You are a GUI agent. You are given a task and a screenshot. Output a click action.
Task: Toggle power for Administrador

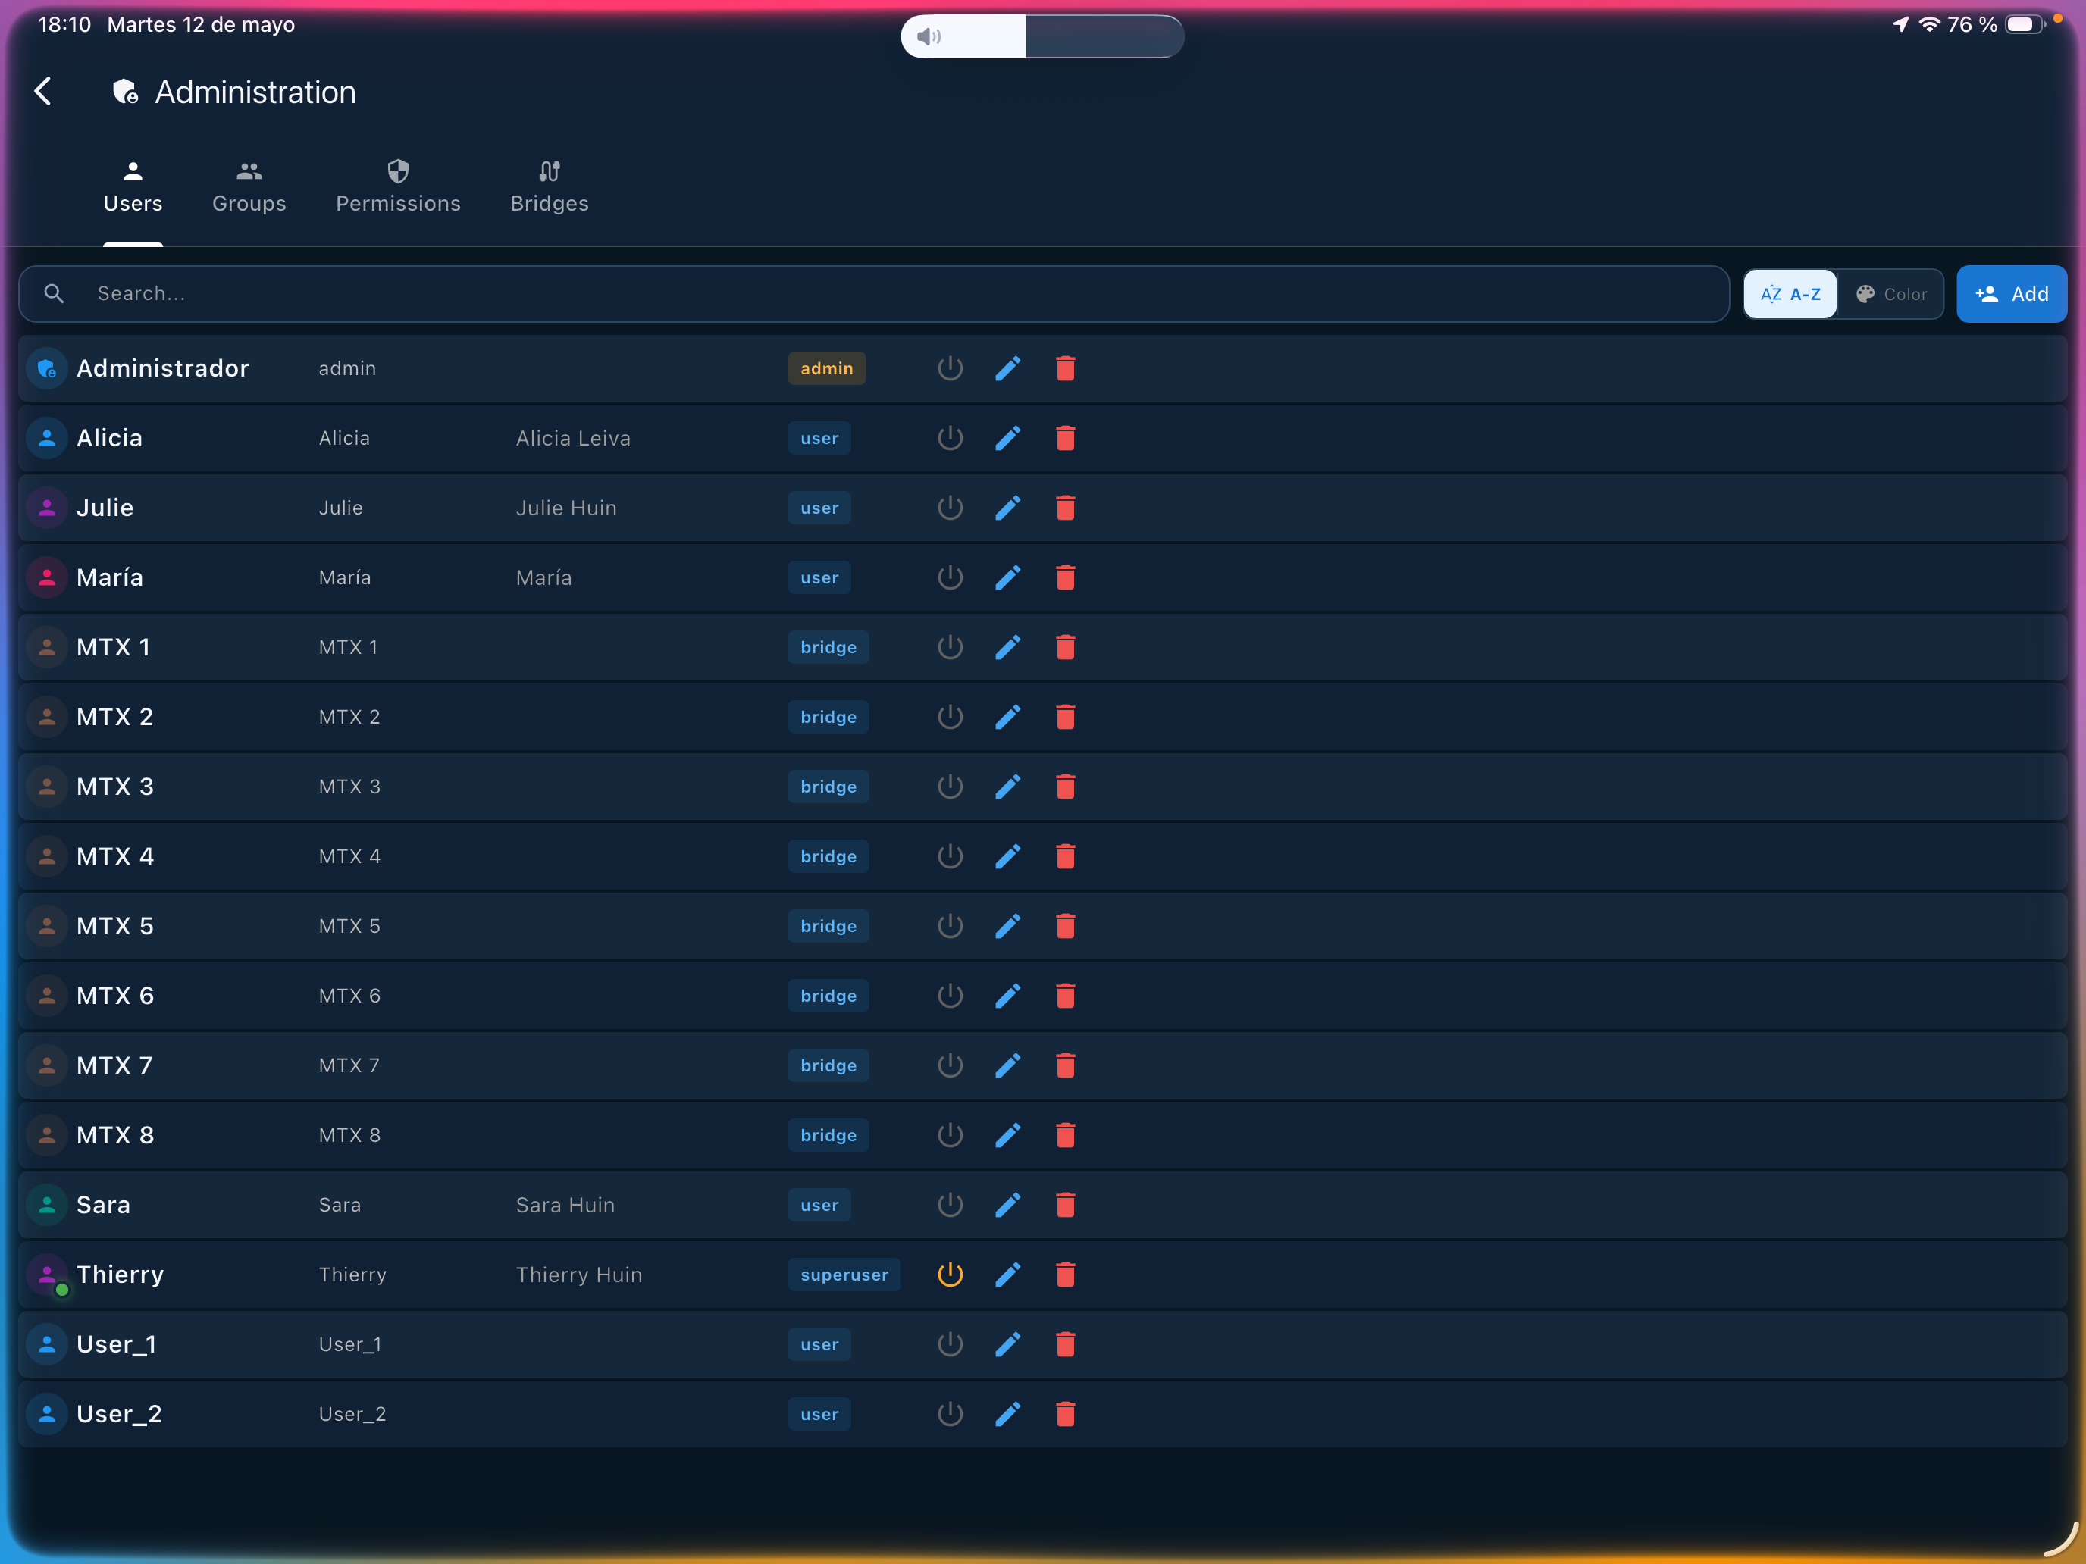point(950,368)
